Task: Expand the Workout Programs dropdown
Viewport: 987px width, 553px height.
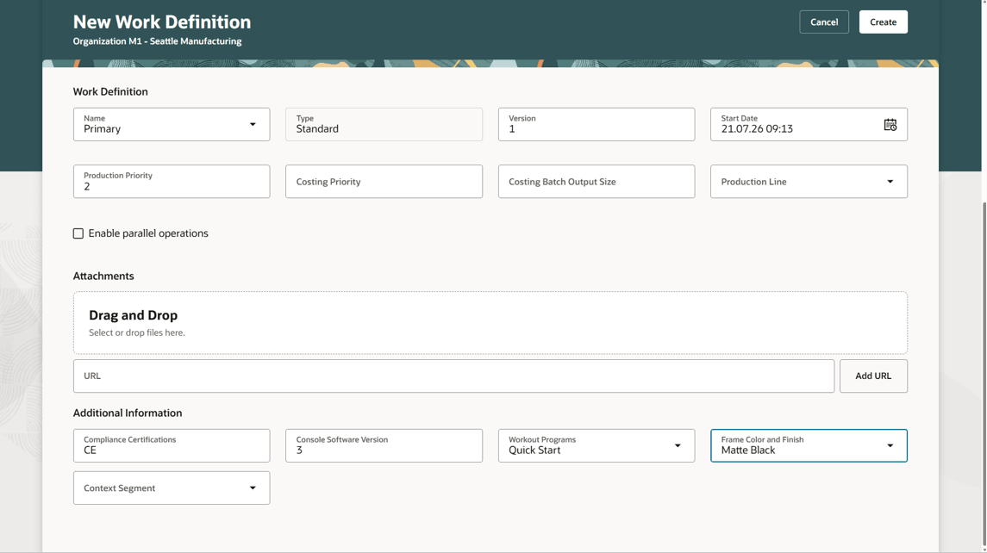Action: coord(678,445)
